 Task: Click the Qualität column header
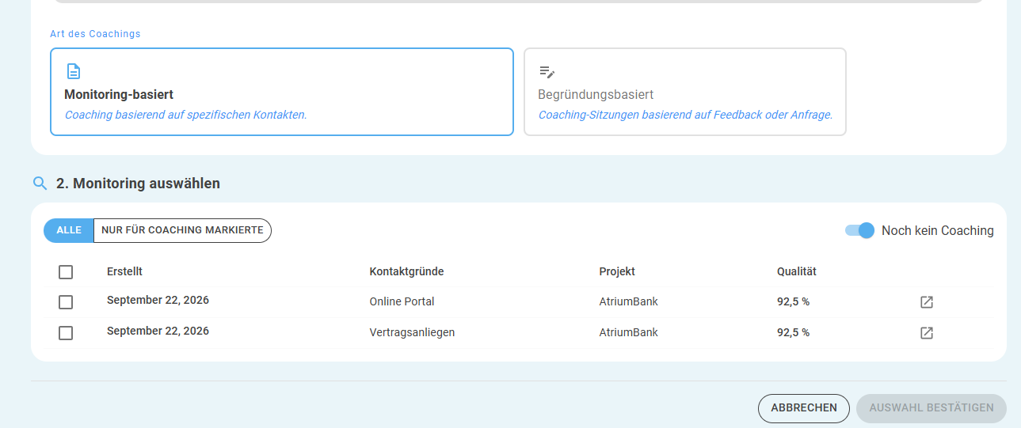pos(797,271)
